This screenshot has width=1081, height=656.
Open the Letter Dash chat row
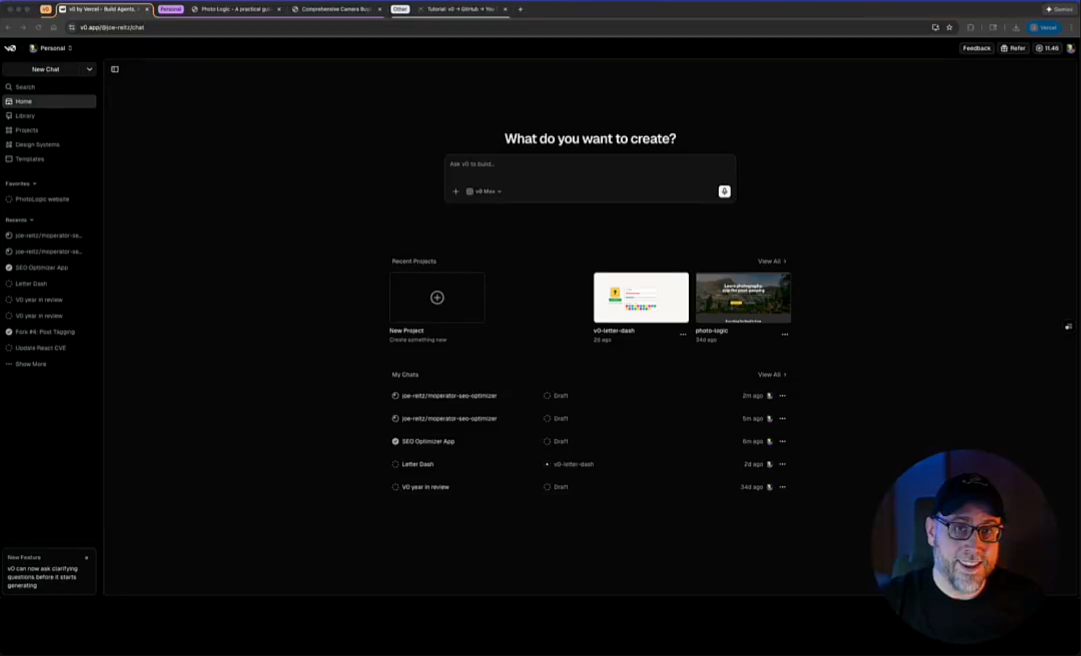[590, 465]
